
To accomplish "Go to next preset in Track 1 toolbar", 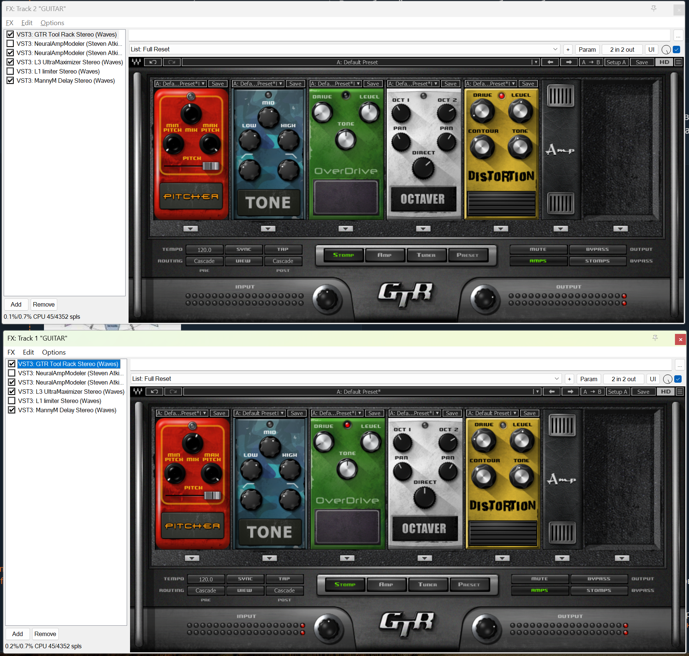I will pos(570,392).
